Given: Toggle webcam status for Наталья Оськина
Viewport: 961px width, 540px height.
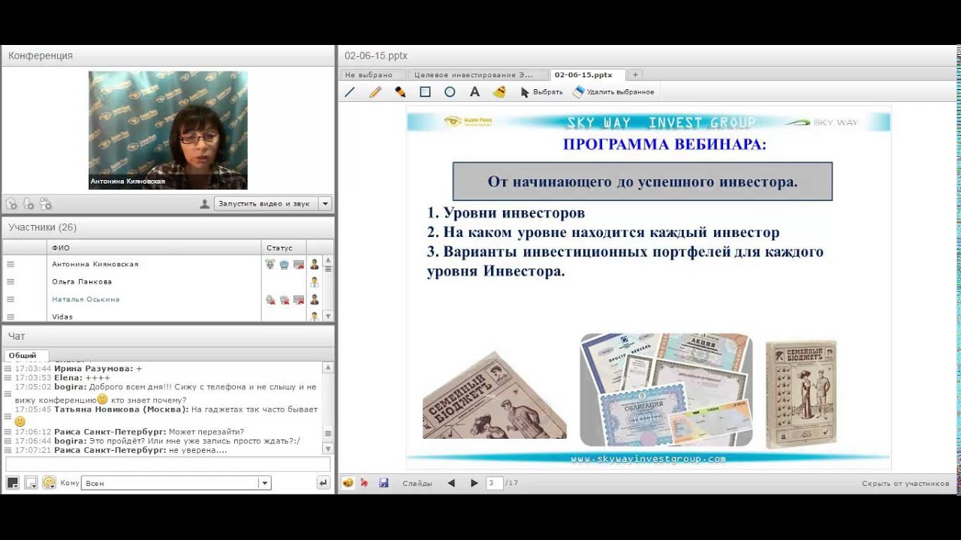Looking at the screenshot, I should (285, 299).
